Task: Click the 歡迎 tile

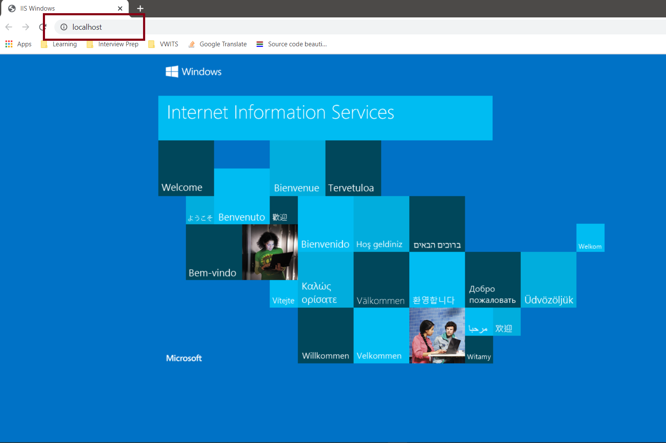Action: [284, 210]
